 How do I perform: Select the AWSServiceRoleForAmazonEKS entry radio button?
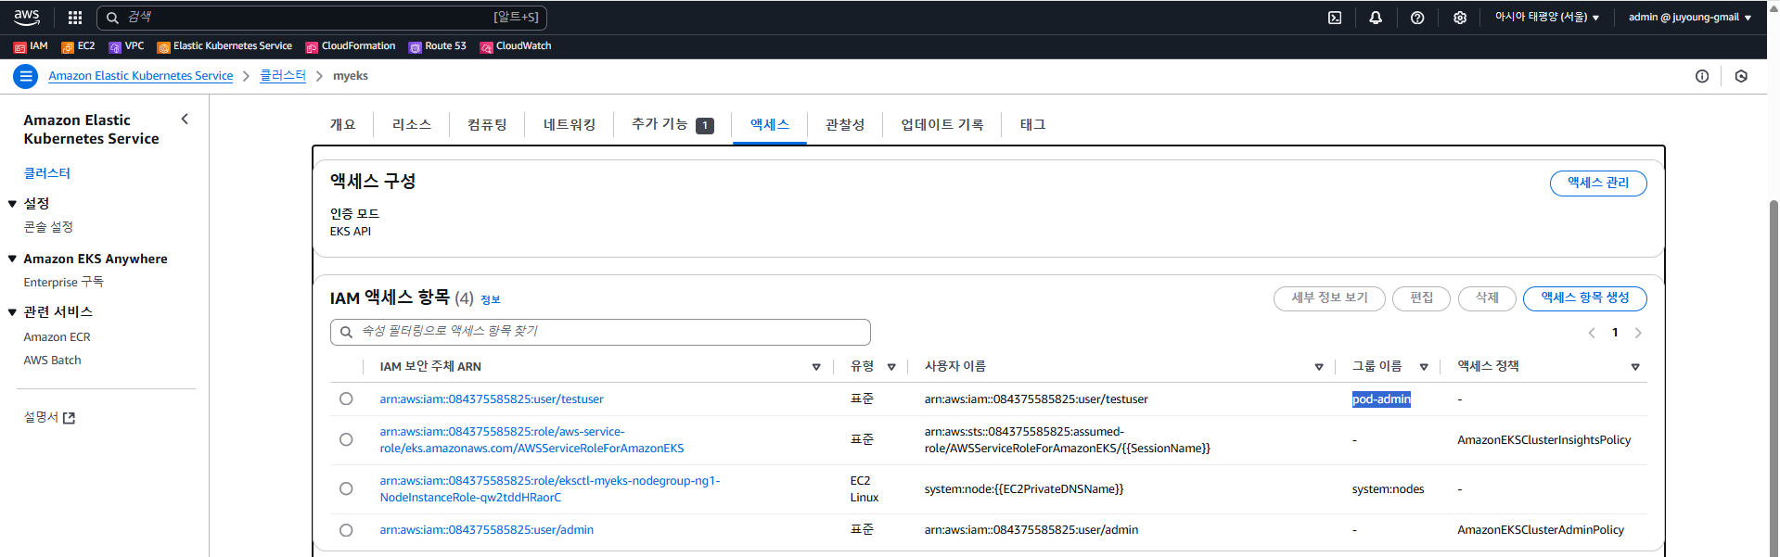pos(346,439)
